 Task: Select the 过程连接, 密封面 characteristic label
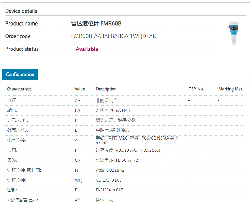coord(24,170)
